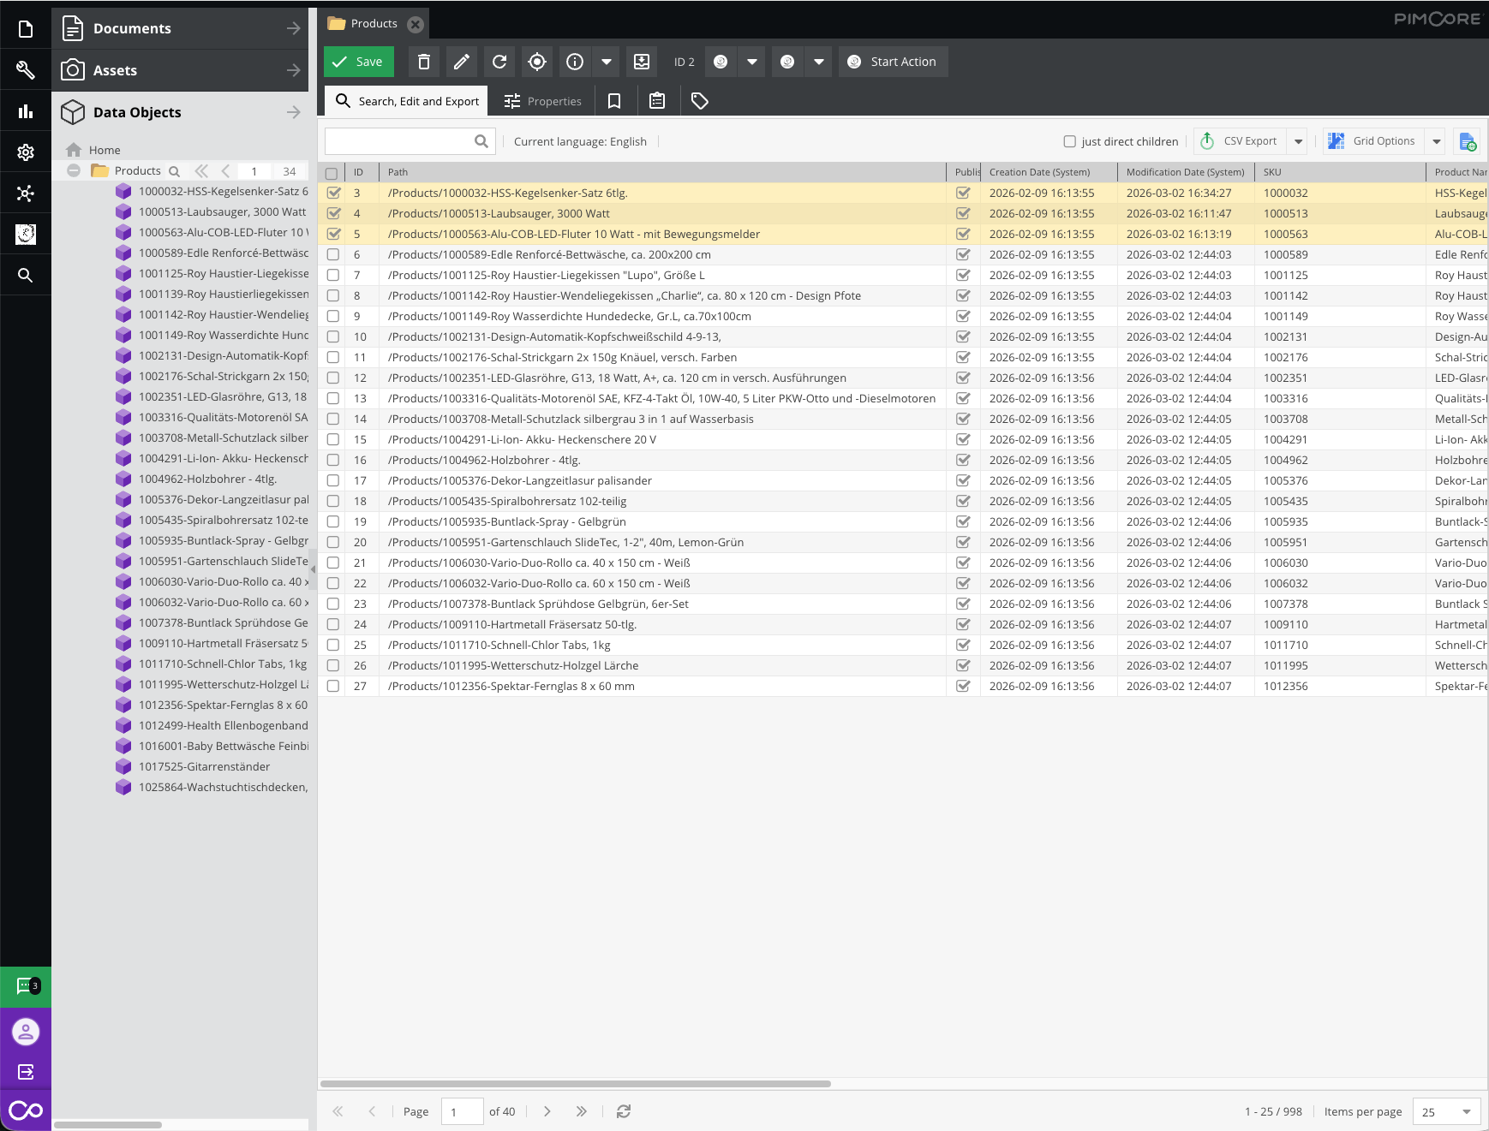1489x1131 pixels.
Task: Open notifications chat icon in sidebar
Action: [26, 986]
